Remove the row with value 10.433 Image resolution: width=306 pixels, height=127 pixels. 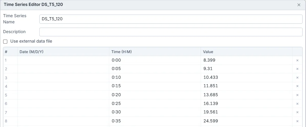point(297,77)
